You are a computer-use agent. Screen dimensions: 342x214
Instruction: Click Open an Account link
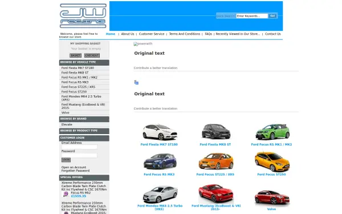pos(74,167)
